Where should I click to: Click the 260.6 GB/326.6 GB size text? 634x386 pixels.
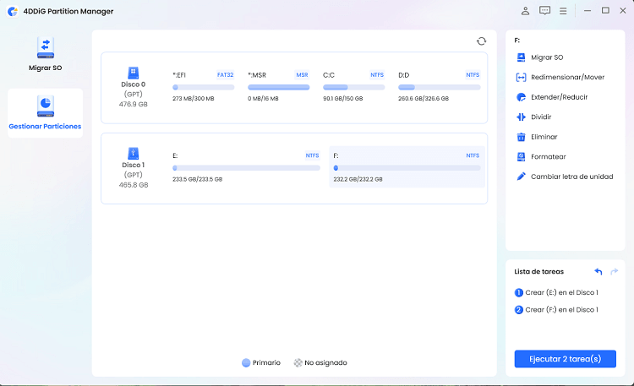424,98
